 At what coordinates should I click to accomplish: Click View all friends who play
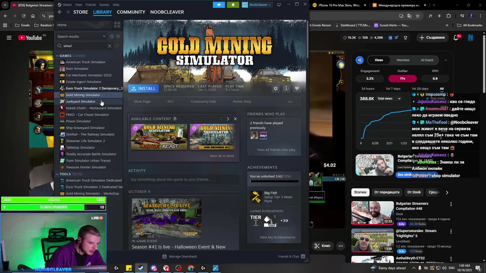click(x=276, y=150)
